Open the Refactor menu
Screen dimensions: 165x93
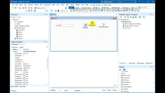31,5
